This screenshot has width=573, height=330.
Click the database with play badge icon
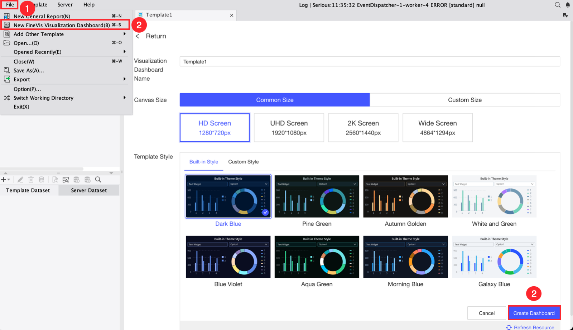point(76,180)
